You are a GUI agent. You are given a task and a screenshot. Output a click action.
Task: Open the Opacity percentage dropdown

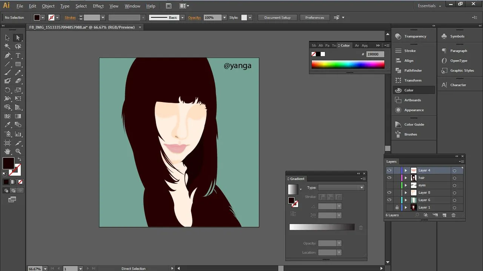[x=225, y=18]
